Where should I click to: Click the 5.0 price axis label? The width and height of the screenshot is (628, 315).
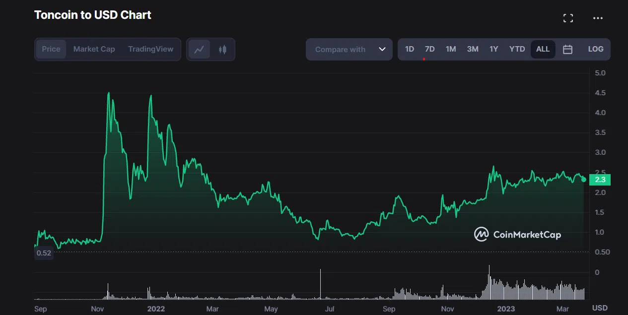coord(600,73)
